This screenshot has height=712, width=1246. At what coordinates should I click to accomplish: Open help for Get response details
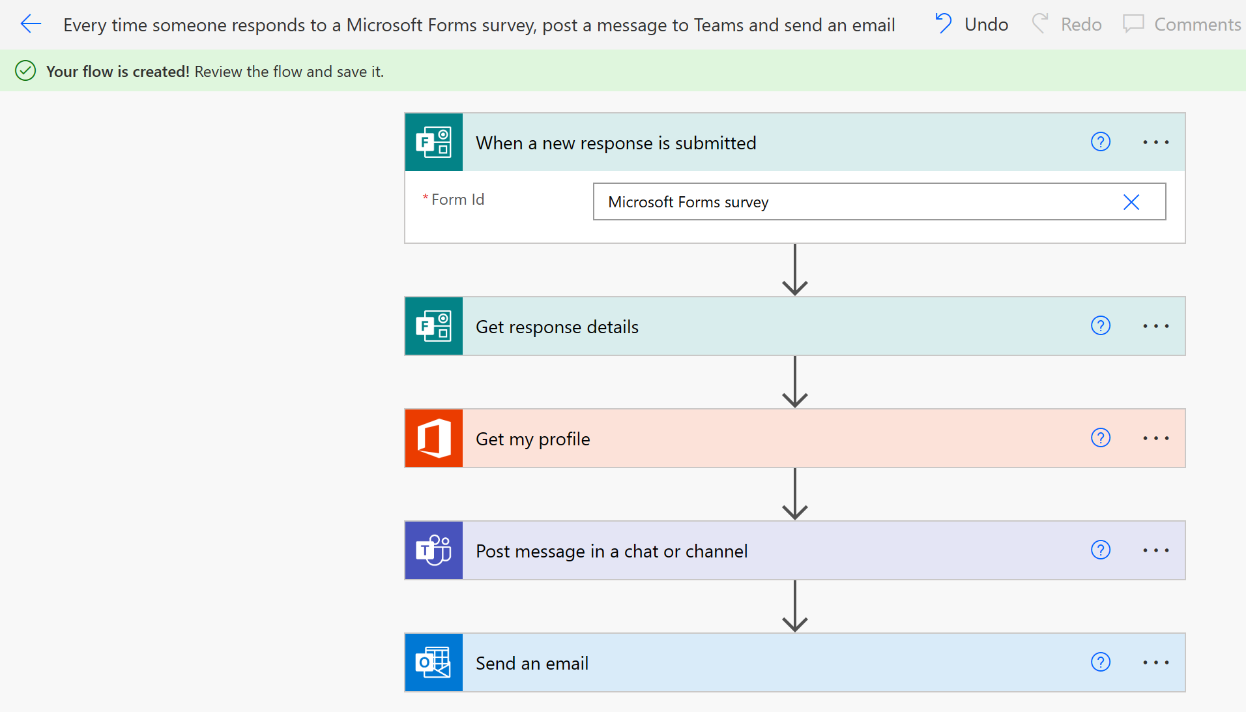click(x=1100, y=325)
